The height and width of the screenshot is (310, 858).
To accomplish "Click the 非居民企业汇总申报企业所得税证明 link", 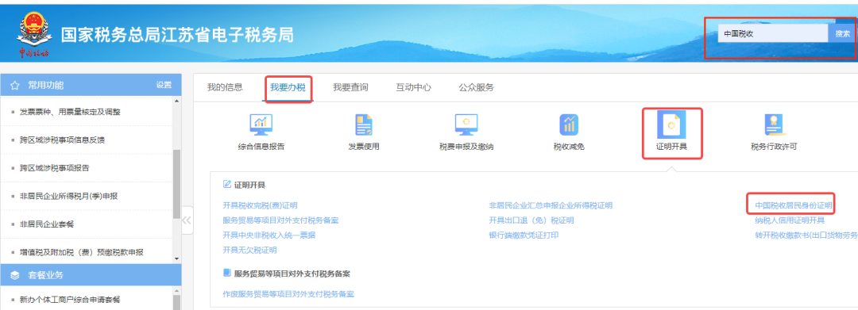I will 551,206.
